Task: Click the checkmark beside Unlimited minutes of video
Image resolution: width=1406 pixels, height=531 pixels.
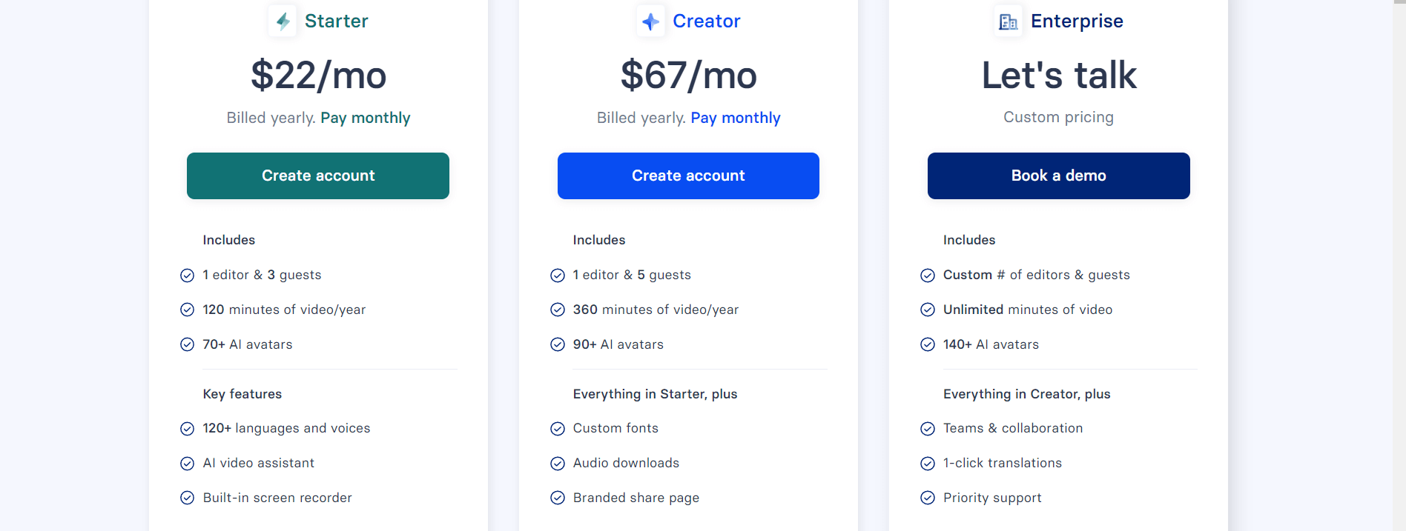Action: point(928,310)
